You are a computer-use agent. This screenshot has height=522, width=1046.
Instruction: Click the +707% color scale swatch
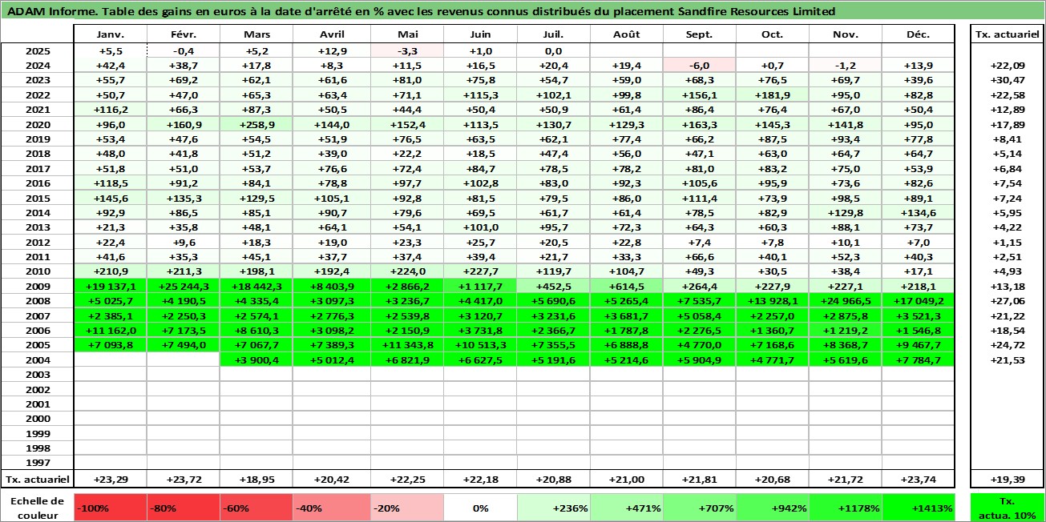(x=700, y=508)
